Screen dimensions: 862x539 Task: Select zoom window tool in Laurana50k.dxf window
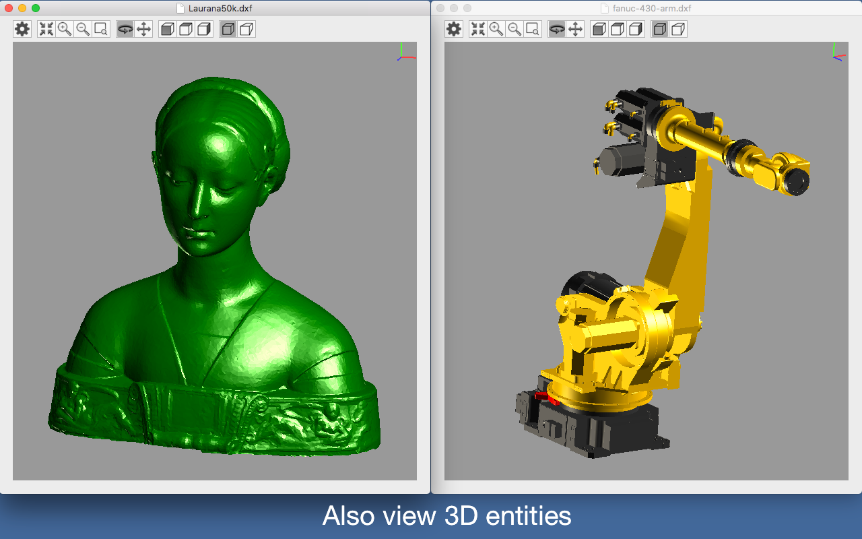(x=101, y=29)
